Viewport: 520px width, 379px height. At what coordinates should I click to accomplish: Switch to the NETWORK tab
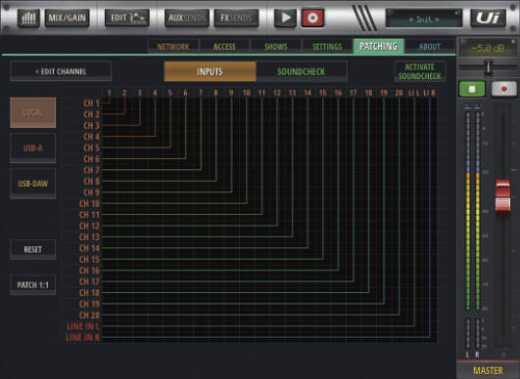[173, 47]
